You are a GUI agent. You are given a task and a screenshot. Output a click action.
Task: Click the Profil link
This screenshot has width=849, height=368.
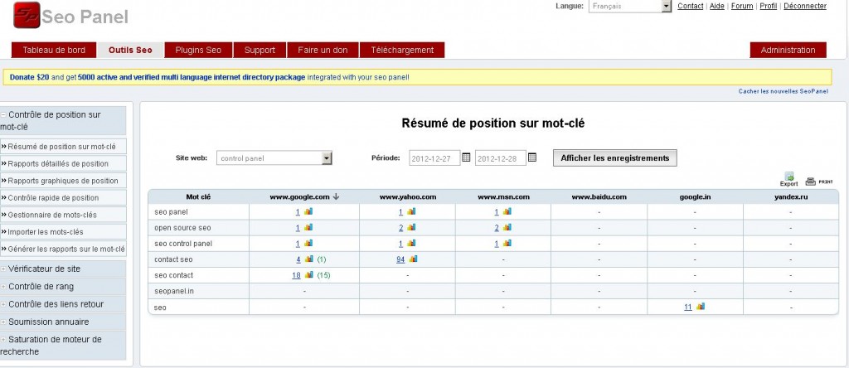(769, 6)
